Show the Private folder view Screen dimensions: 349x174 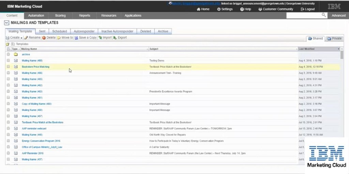point(334,38)
